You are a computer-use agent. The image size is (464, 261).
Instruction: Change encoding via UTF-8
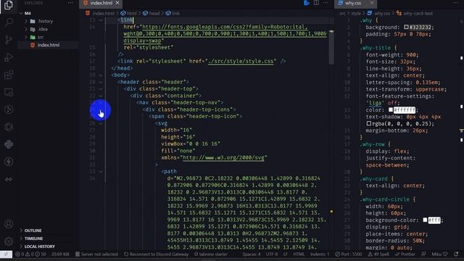point(272,254)
